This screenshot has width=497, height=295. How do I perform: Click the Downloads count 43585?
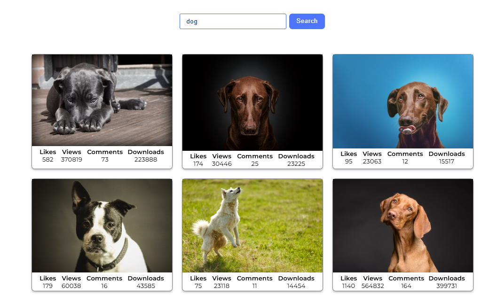[x=146, y=286]
